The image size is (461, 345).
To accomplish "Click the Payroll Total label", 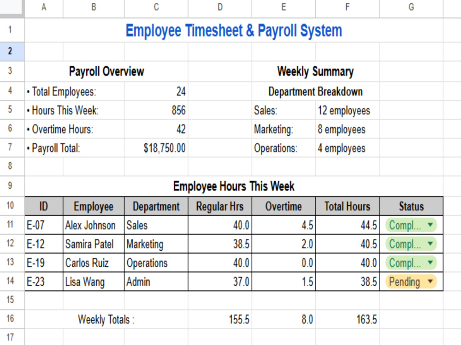I will tap(53, 148).
